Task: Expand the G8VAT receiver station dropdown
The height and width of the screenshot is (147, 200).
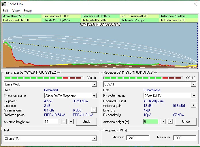Action: [x=193, y=84]
